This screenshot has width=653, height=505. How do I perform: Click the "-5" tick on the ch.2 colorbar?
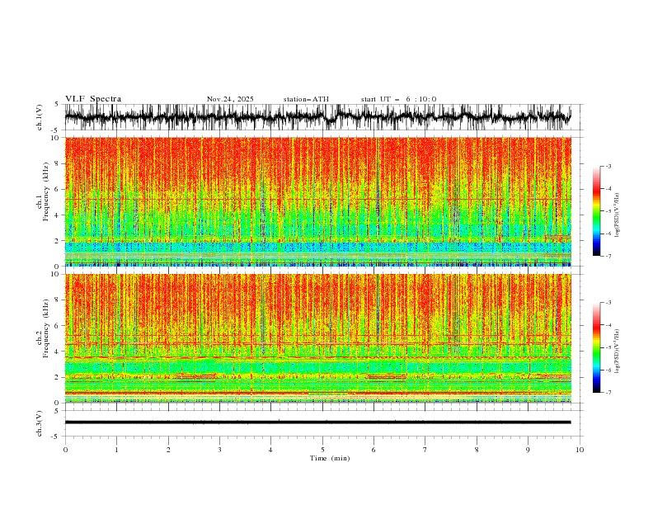[608, 347]
